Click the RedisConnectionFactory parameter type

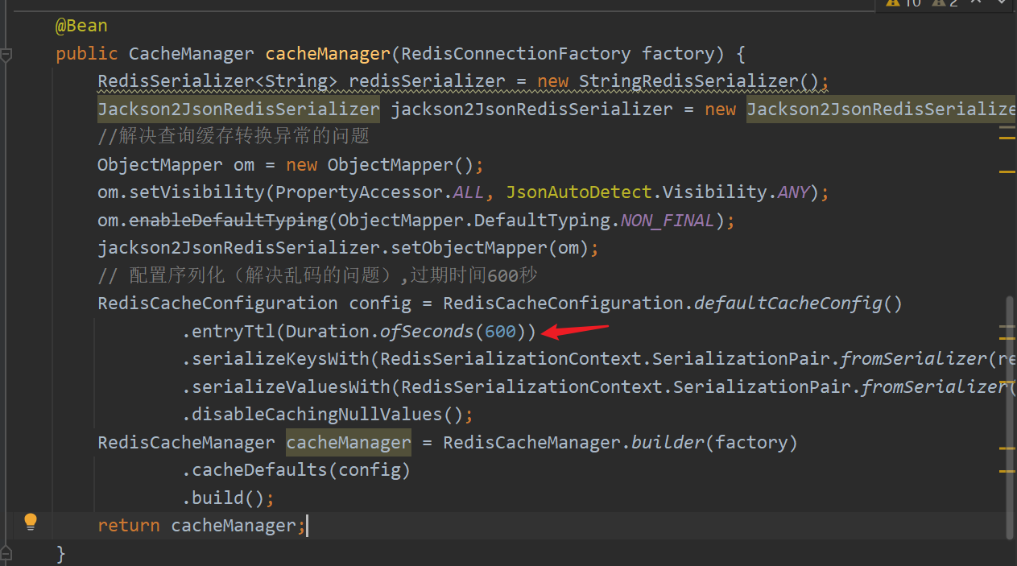(x=516, y=54)
